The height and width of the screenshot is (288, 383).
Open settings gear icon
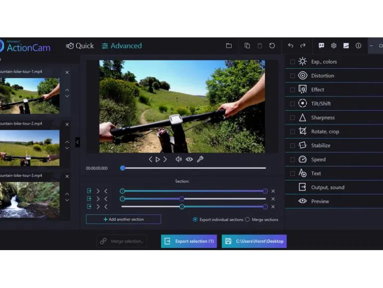point(334,45)
